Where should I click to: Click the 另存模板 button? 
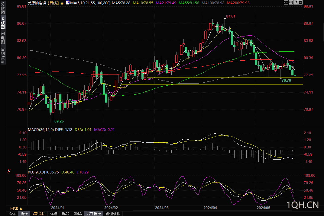(93, 214)
